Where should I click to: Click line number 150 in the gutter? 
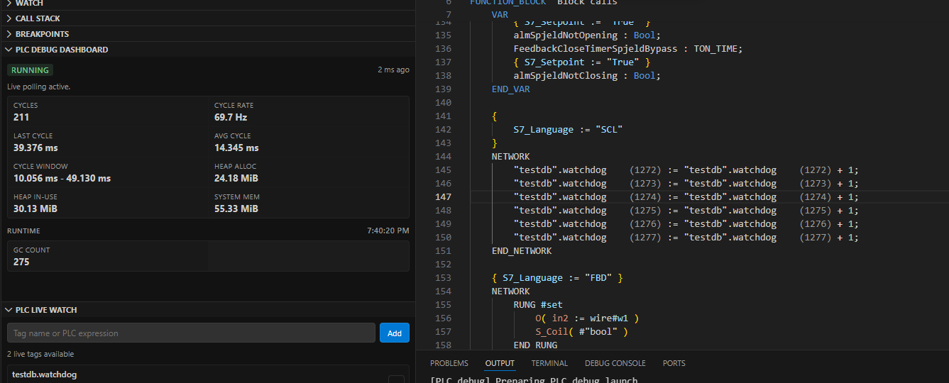tap(444, 238)
